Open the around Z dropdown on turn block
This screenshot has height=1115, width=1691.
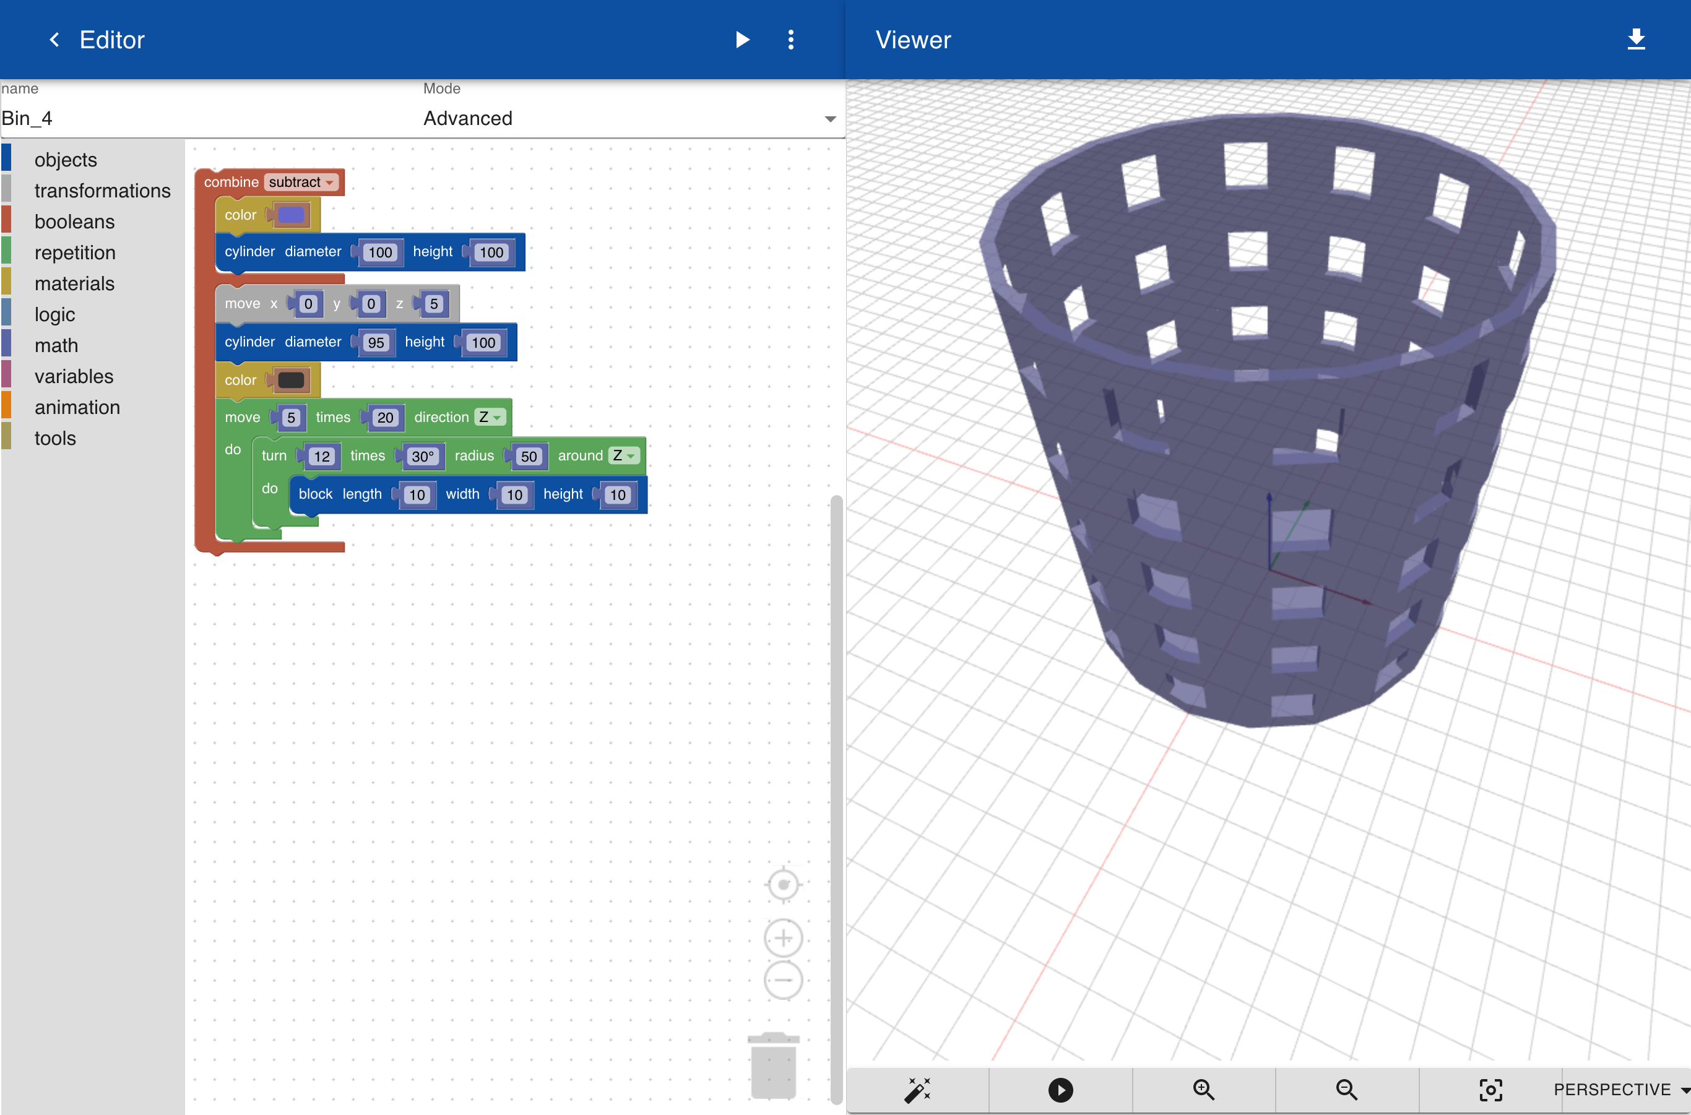624,456
